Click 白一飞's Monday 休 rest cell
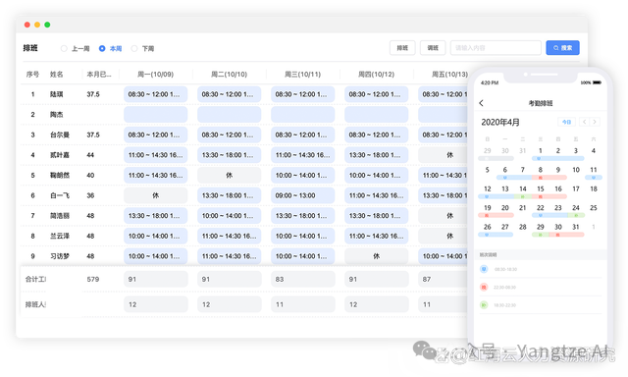Image resolution: width=628 pixels, height=377 pixels. coord(155,195)
